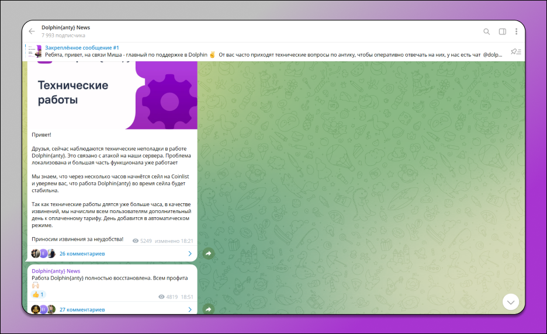Share the restored-service post via forward arrow

click(x=208, y=309)
